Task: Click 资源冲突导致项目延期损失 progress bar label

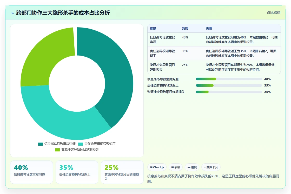Action: click(x=166, y=92)
